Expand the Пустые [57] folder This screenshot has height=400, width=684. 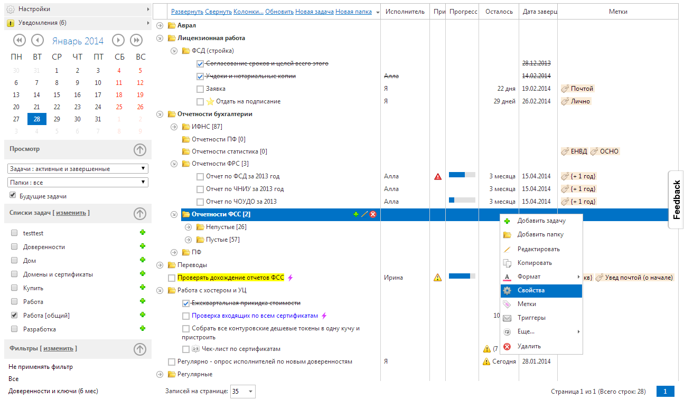189,240
